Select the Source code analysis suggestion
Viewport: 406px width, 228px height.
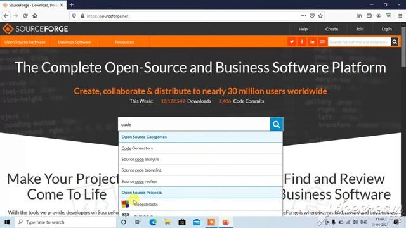[x=200, y=159]
